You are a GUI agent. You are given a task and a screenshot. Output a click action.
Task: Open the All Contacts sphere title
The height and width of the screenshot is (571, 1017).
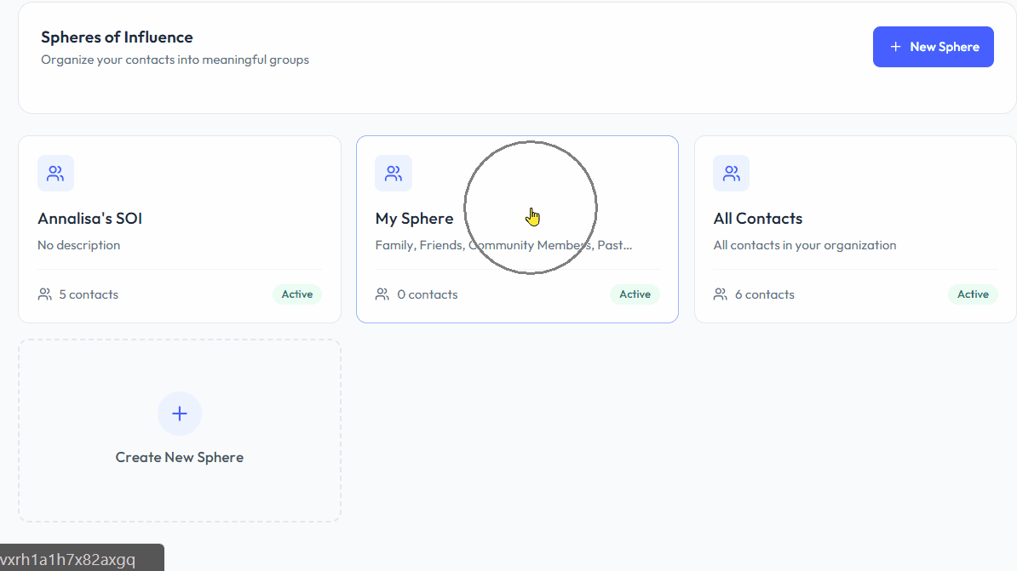[x=757, y=219]
